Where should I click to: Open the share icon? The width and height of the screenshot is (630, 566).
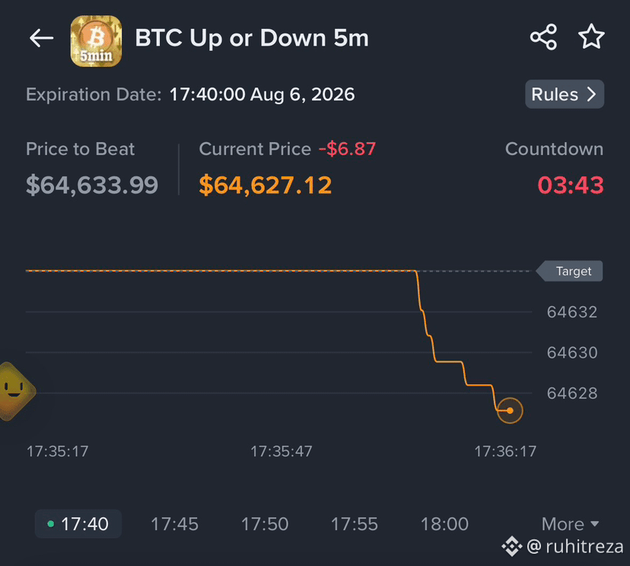[x=543, y=37]
